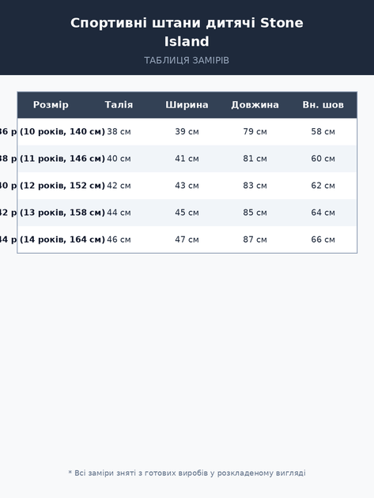The height and width of the screenshot is (498, 374).
Task: Select the 12 років, 152 см row label
Action: point(51,186)
